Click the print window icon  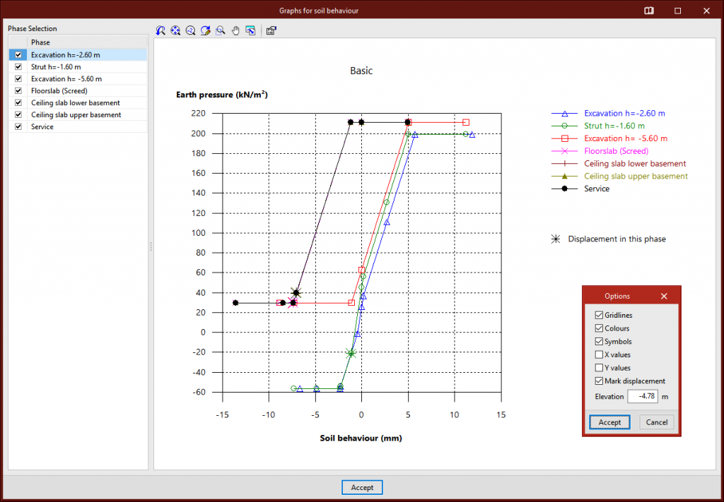(250, 30)
